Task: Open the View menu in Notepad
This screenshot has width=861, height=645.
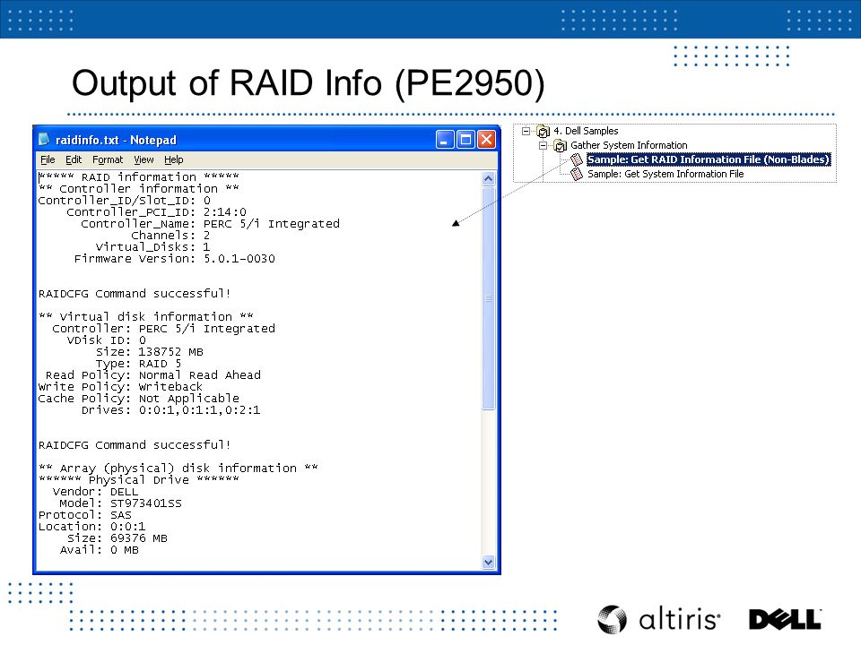Action: [143, 159]
